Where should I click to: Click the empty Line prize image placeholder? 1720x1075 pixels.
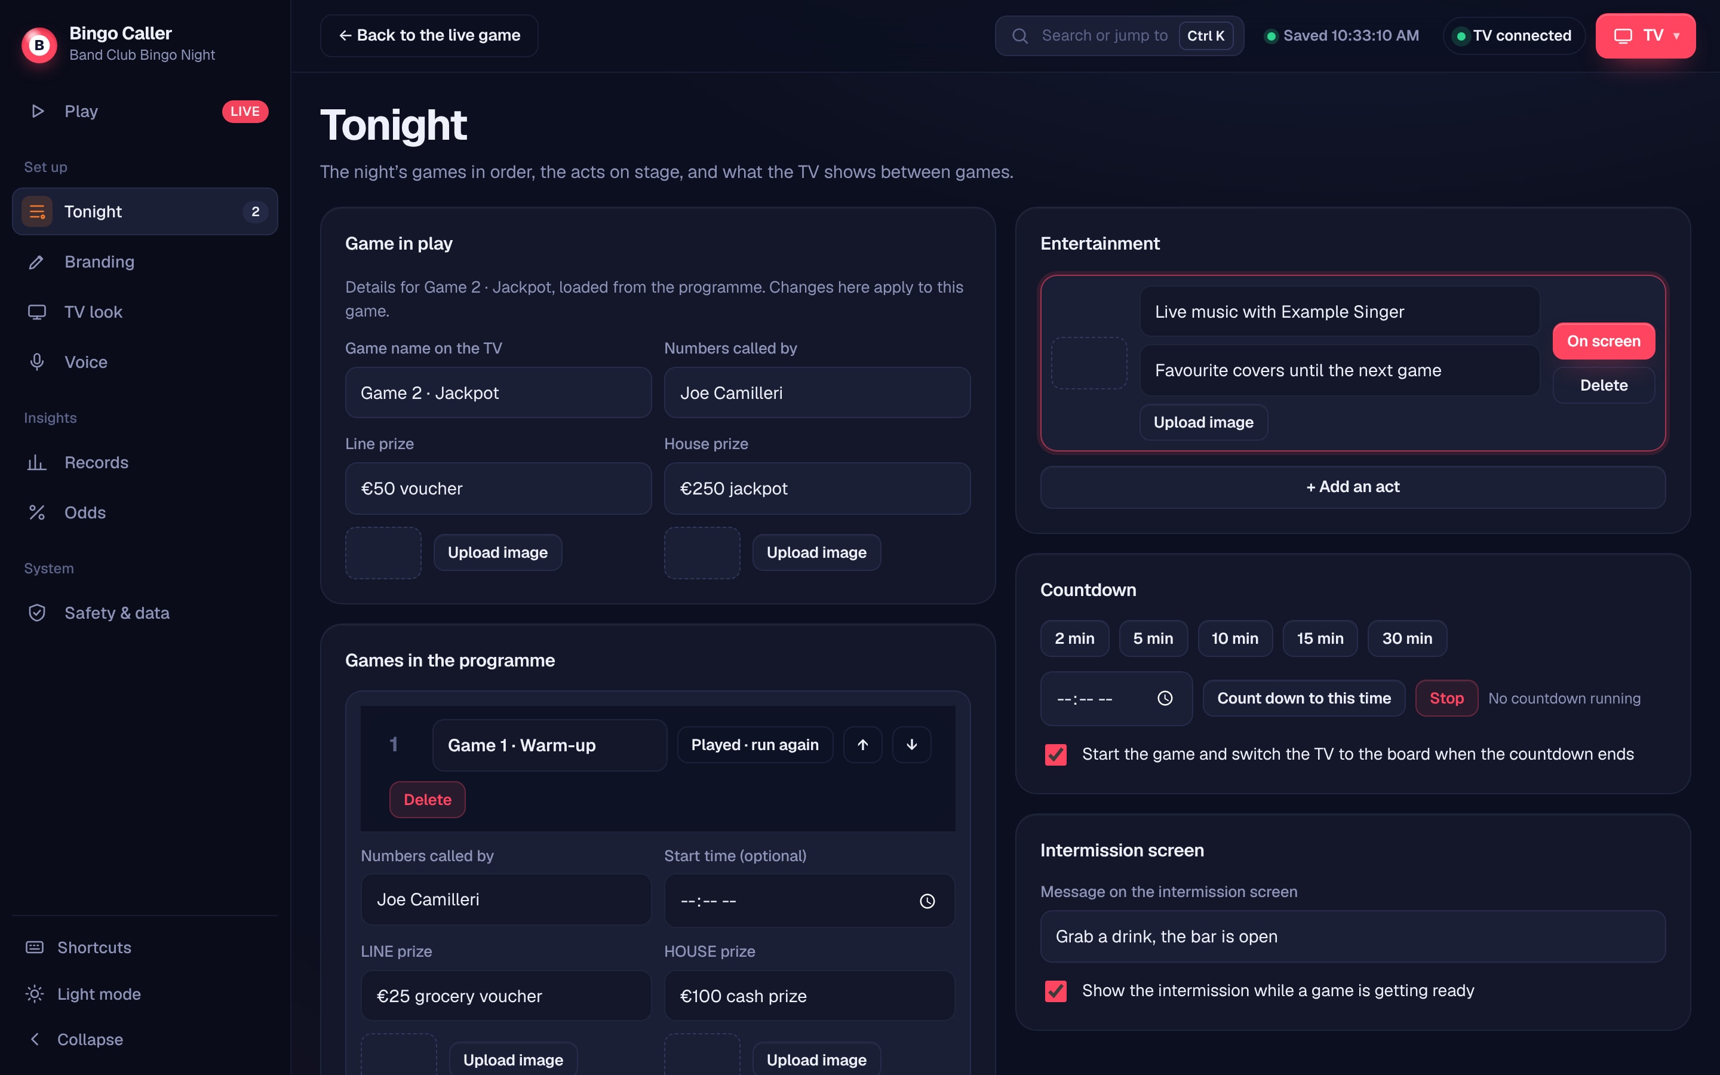383,552
